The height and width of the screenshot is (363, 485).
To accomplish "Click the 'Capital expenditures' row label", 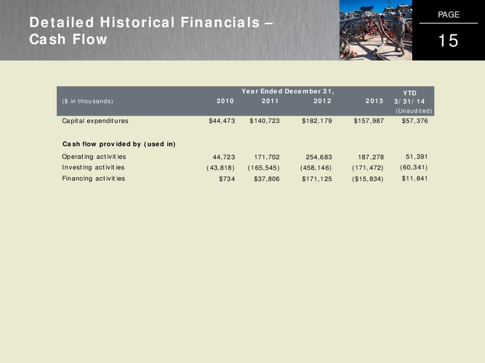I will (x=95, y=121).
